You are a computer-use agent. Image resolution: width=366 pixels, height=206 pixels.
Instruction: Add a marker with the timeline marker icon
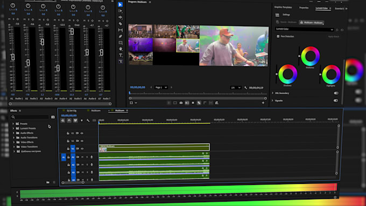pyautogui.click(x=82, y=120)
